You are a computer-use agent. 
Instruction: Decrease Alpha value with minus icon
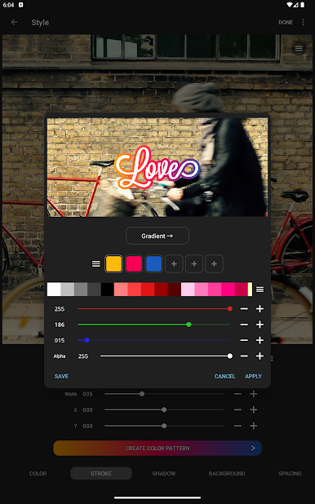point(244,356)
